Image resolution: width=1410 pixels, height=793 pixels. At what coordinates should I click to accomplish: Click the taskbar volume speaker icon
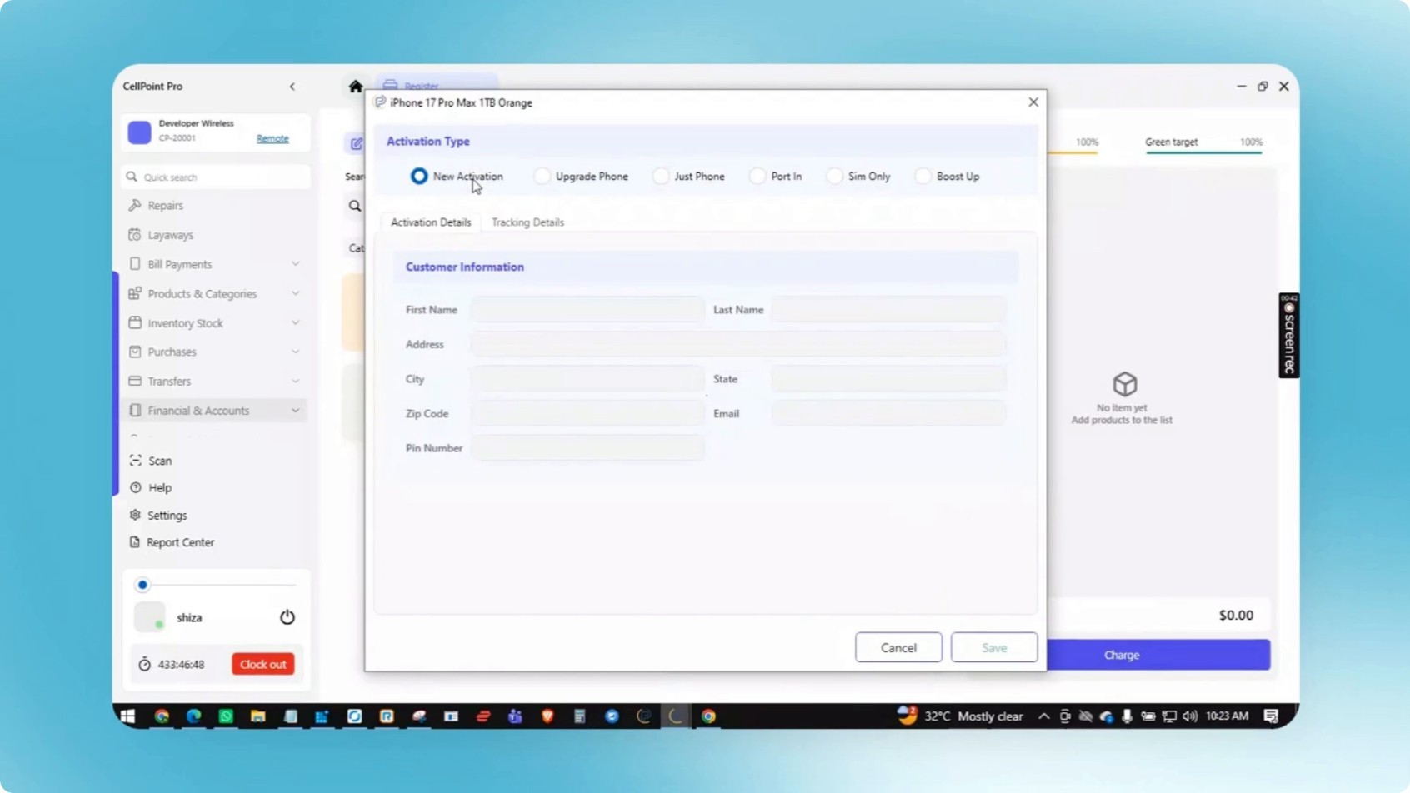[x=1190, y=716]
